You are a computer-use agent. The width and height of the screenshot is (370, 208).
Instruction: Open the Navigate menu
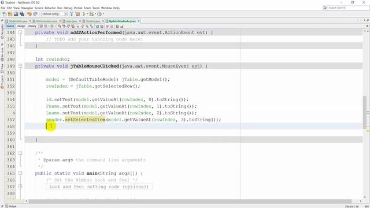pos(27,8)
